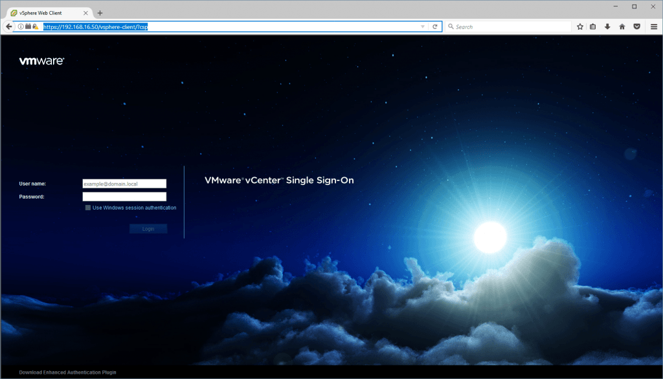Screen dimensions: 663x379
Task: Click the plugin block icon in address bar
Action: click(x=28, y=27)
